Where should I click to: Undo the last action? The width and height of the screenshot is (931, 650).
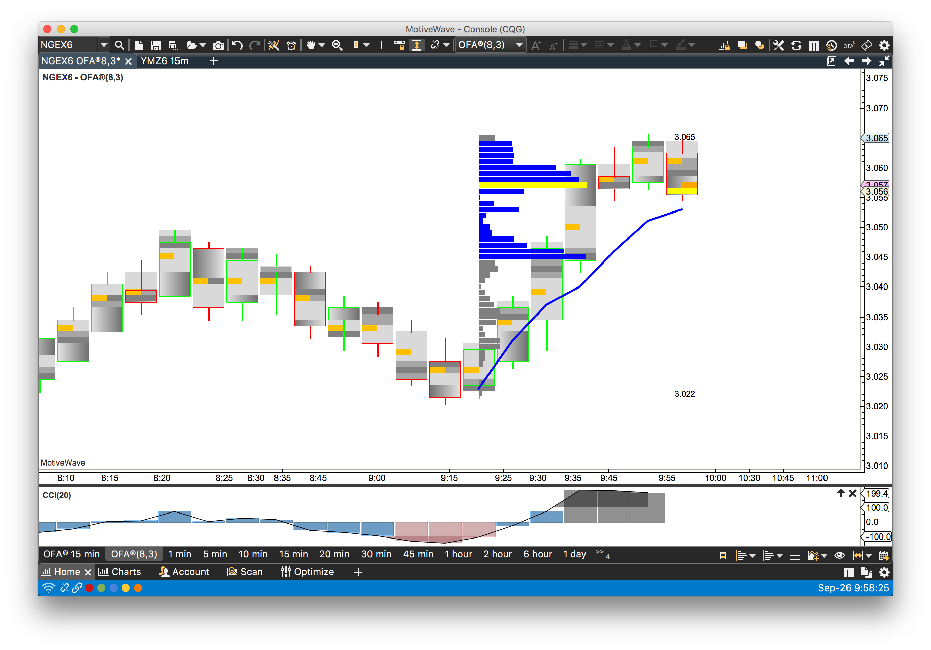[x=237, y=45]
